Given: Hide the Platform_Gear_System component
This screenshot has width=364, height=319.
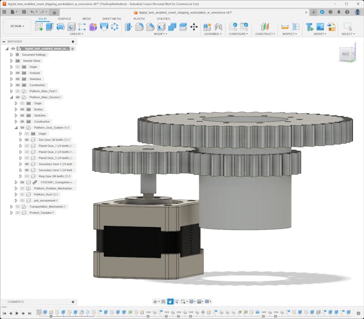Looking at the screenshot, I should coord(22,128).
